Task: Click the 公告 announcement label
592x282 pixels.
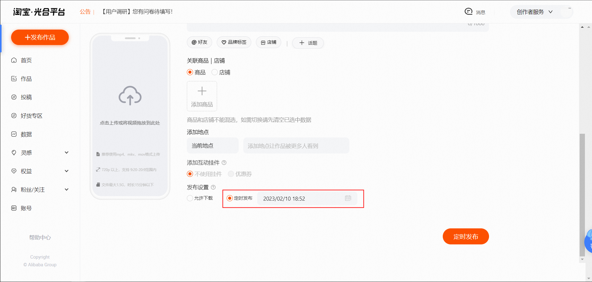Action: 85,12
